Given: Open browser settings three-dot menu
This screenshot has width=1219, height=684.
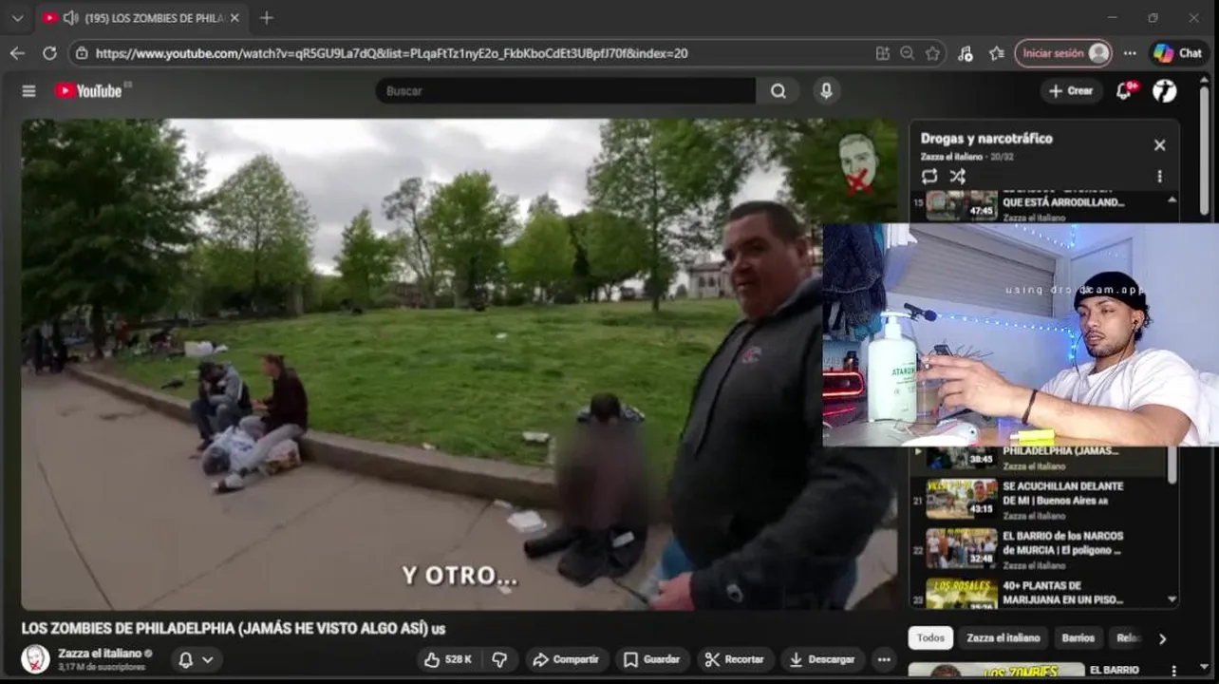Looking at the screenshot, I should click(1130, 53).
